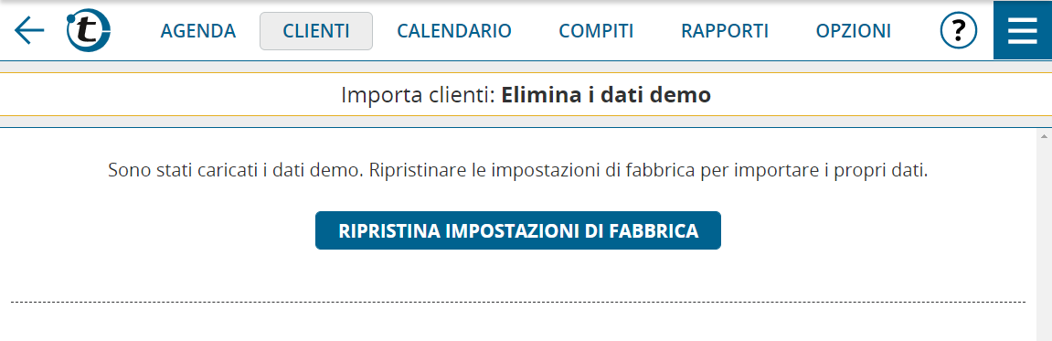Screen dimensions: 1052x341
Task: Go to the COMPITI tab
Action: (x=596, y=31)
